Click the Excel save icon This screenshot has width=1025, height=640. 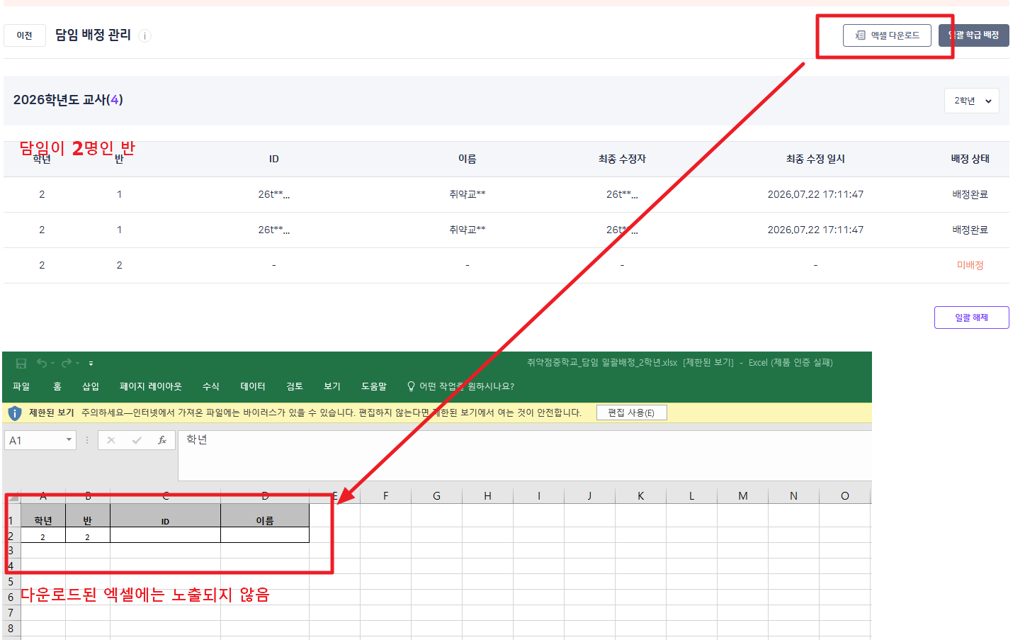coord(21,363)
